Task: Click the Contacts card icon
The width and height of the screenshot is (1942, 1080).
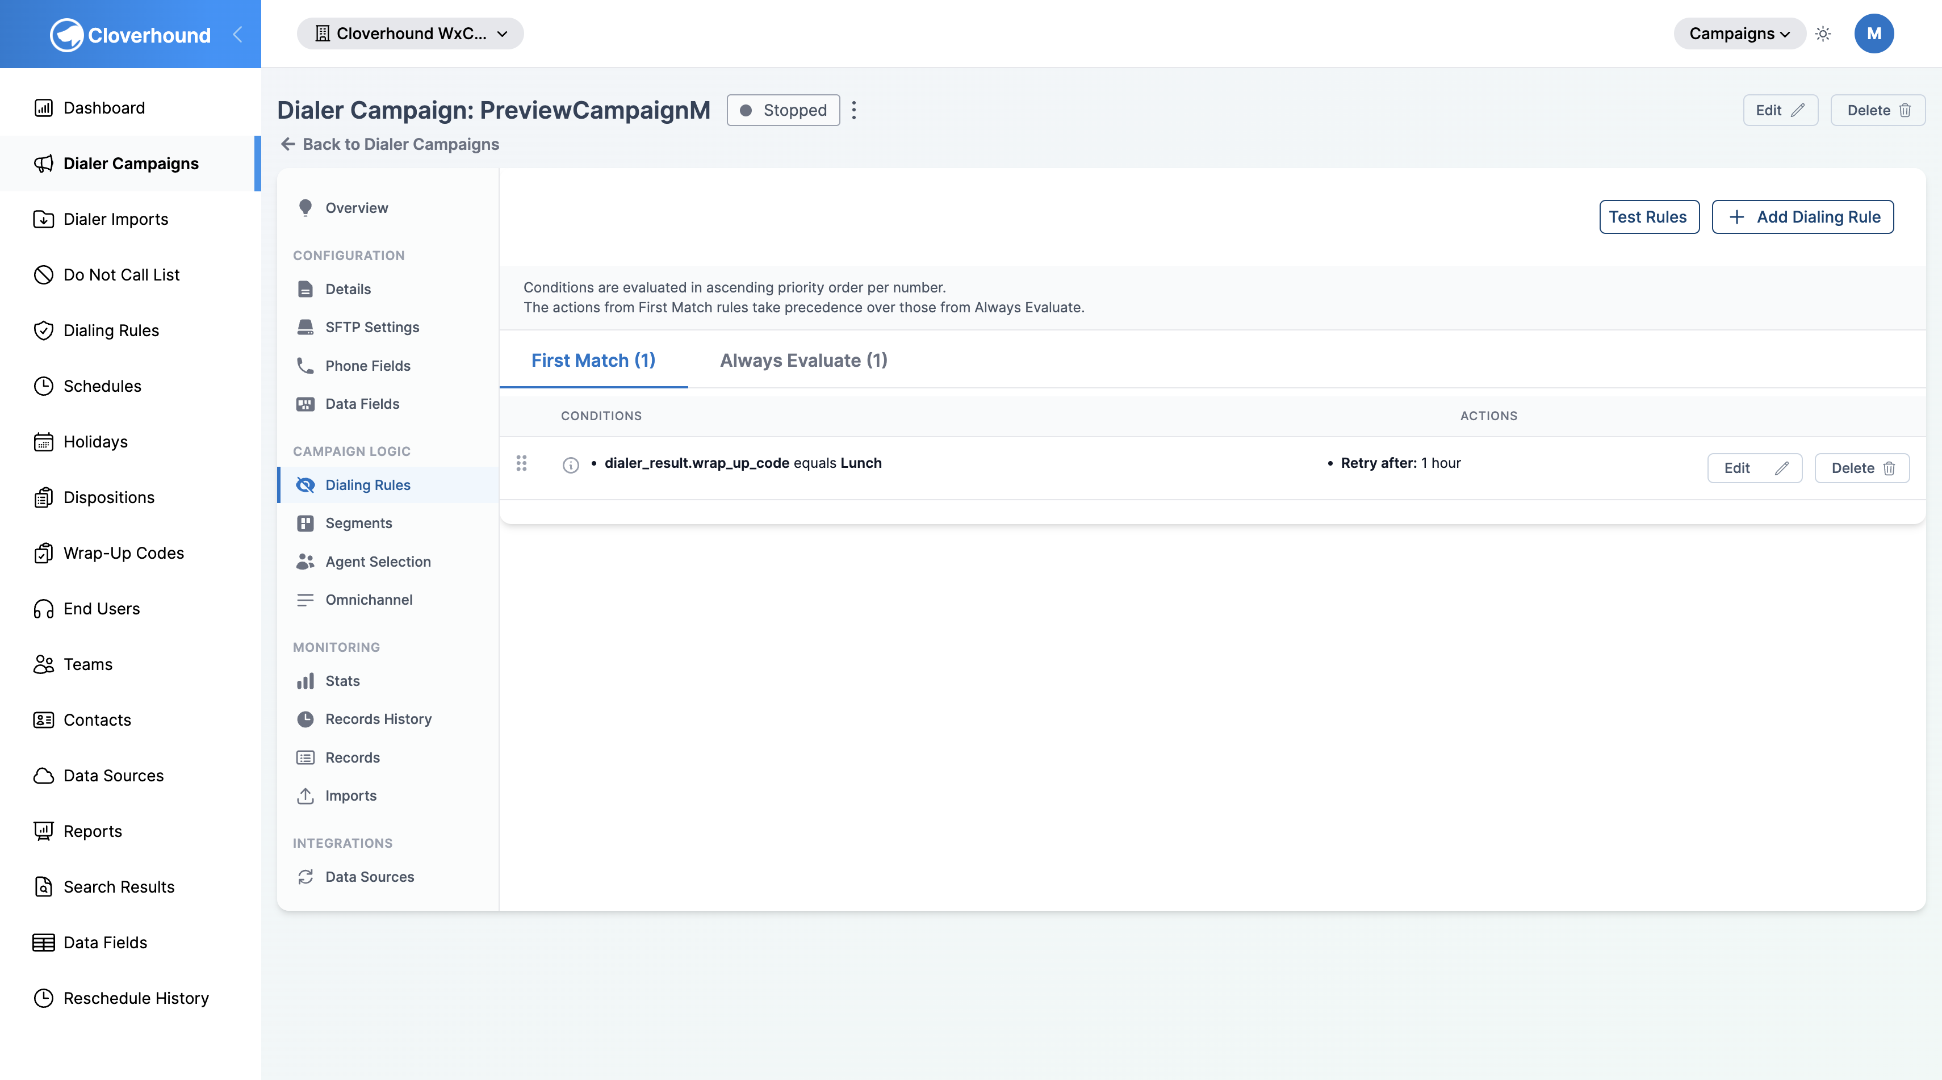Action: coord(44,720)
